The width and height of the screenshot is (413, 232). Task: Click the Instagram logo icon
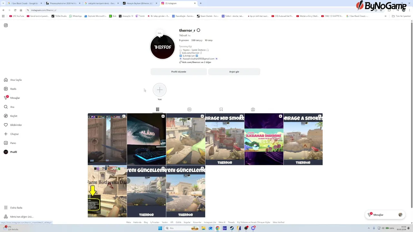coord(6,25)
